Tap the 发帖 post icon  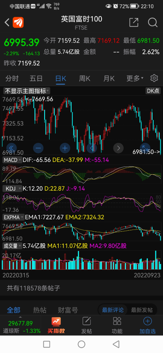click(x=87, y=325)
